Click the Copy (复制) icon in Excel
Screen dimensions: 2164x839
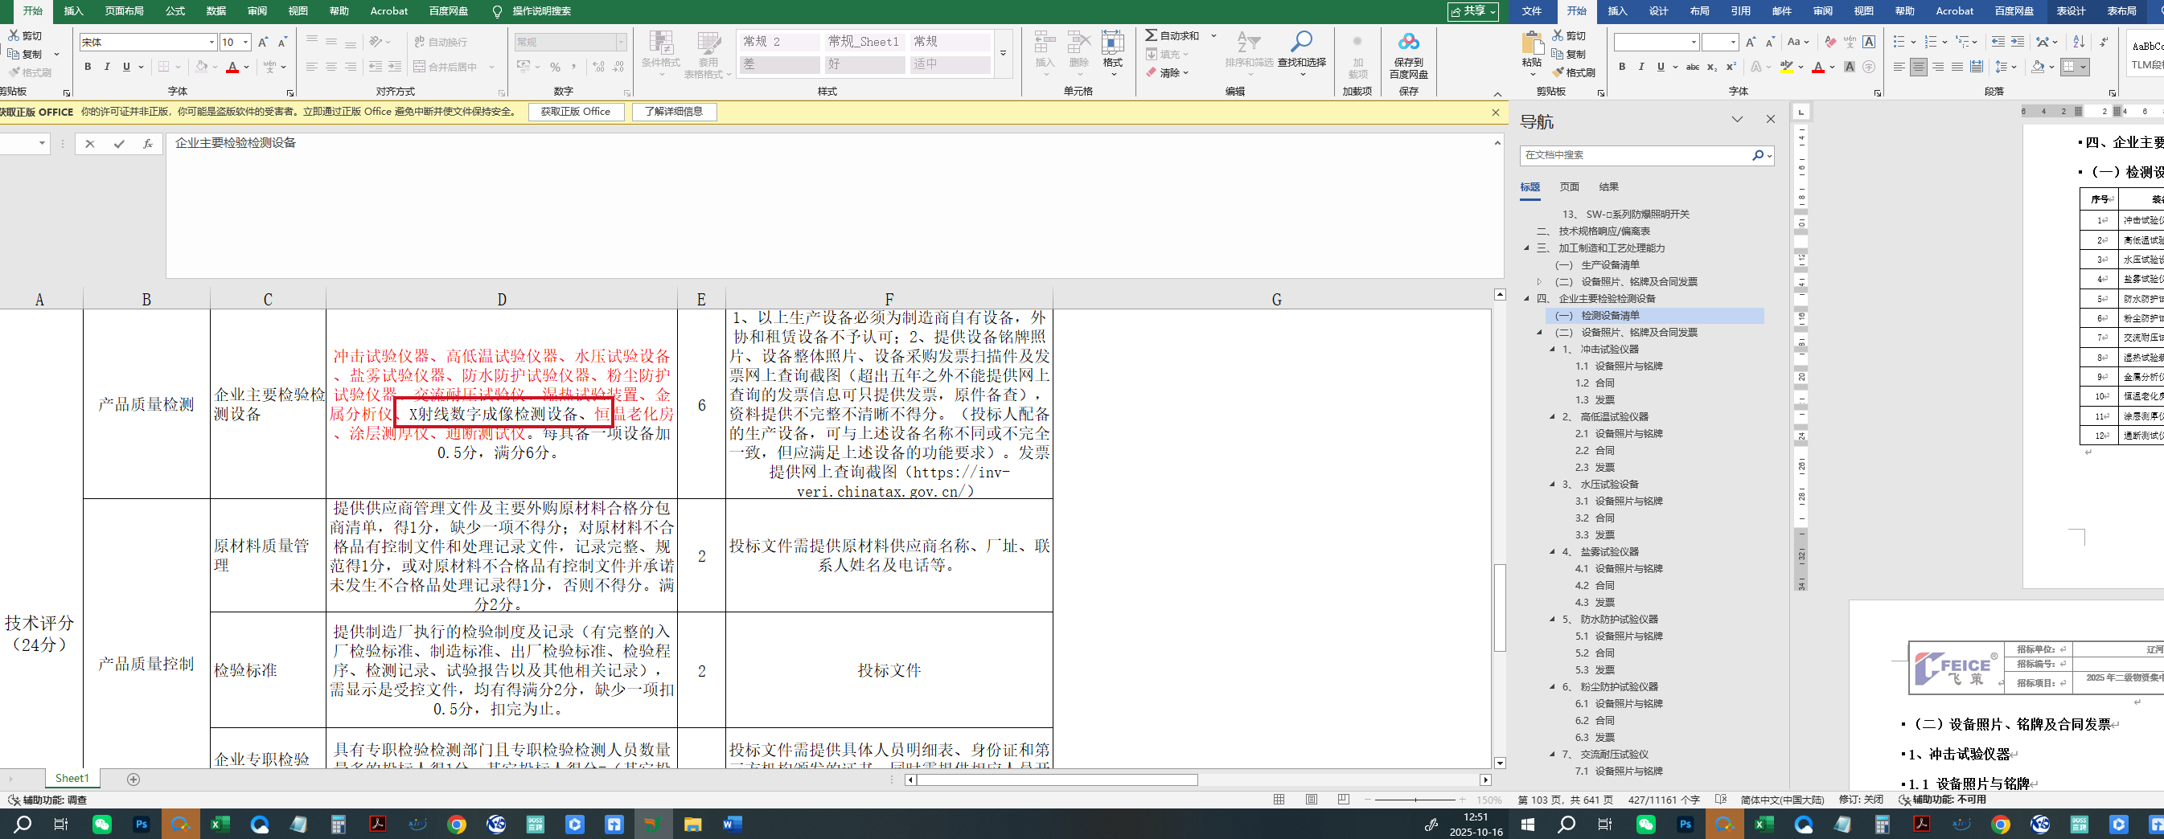click(14, 54)
